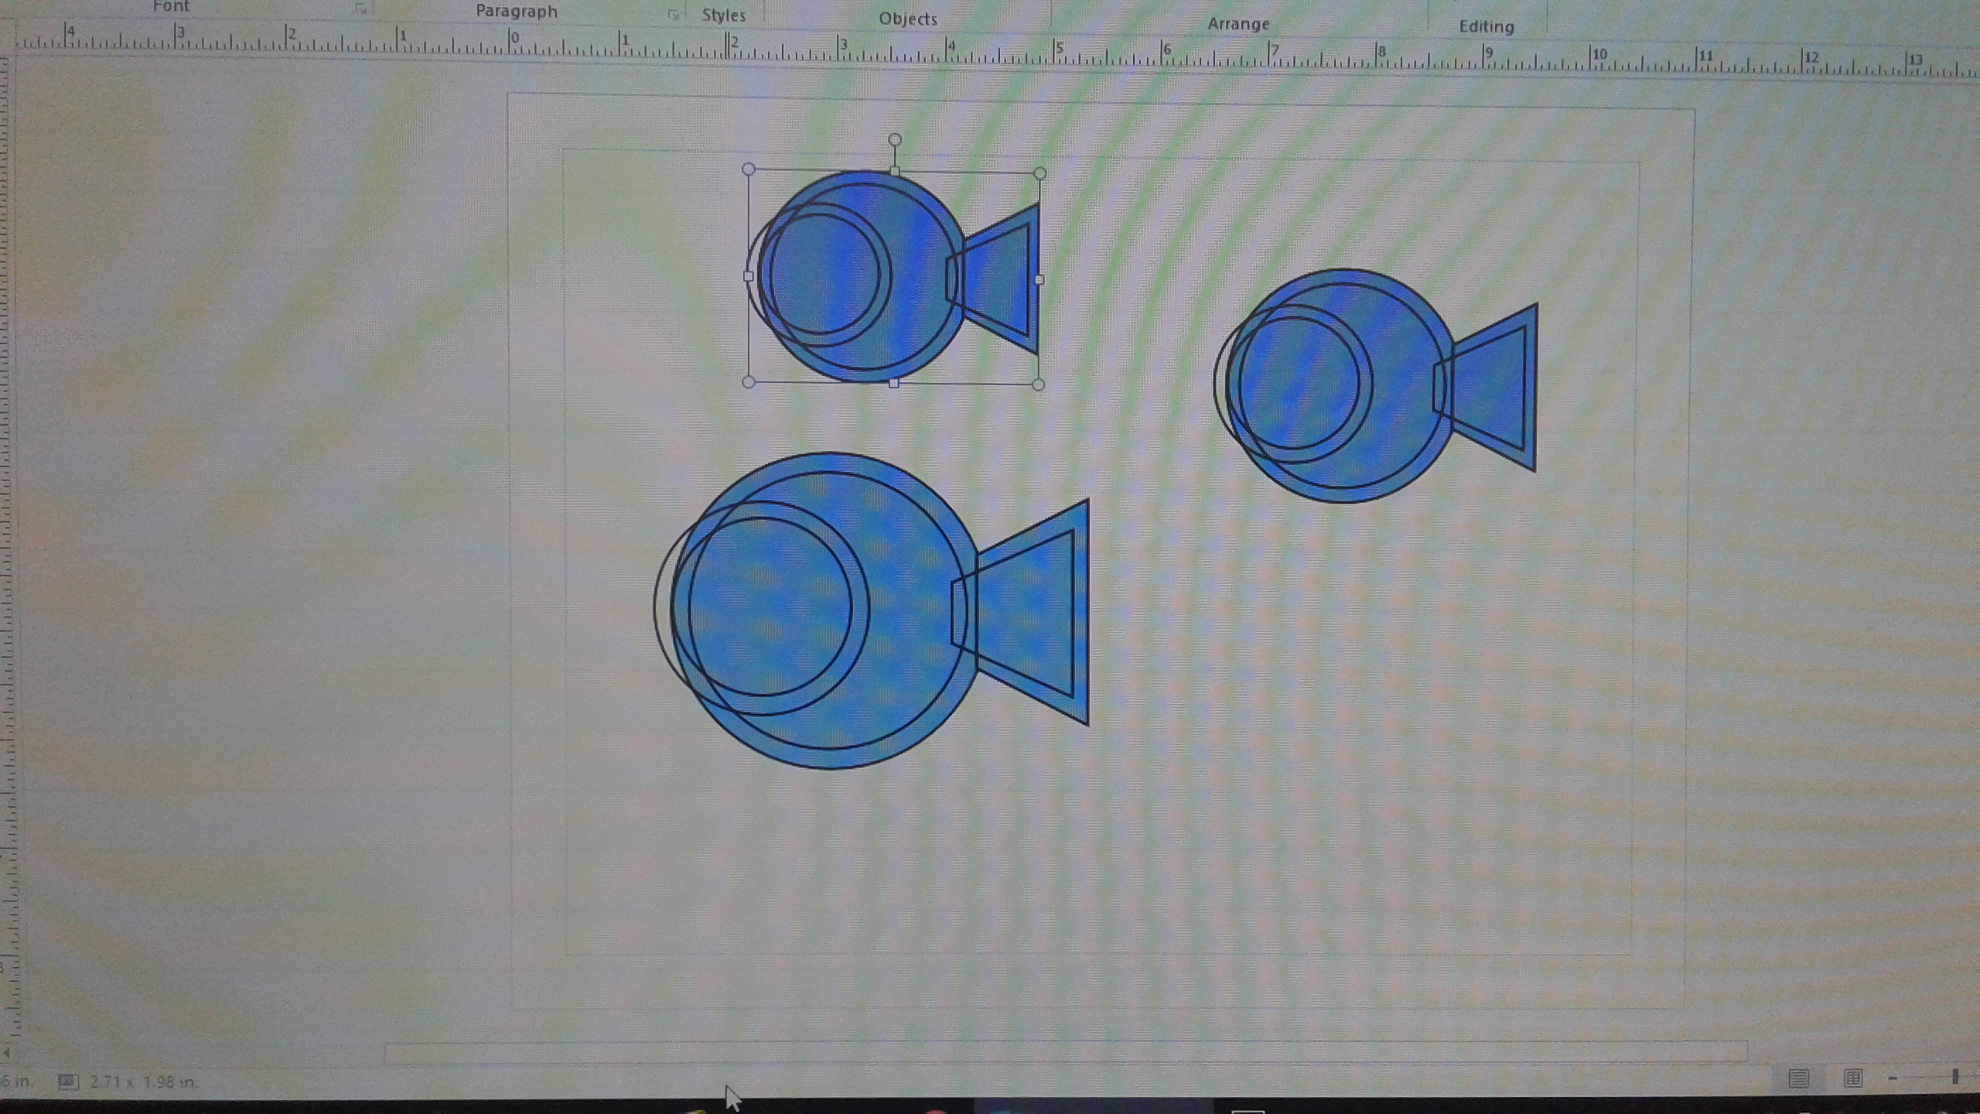Click the top-left corner resize handle
Viewport: 1980px width, 1114px height.
coord(748,169)
